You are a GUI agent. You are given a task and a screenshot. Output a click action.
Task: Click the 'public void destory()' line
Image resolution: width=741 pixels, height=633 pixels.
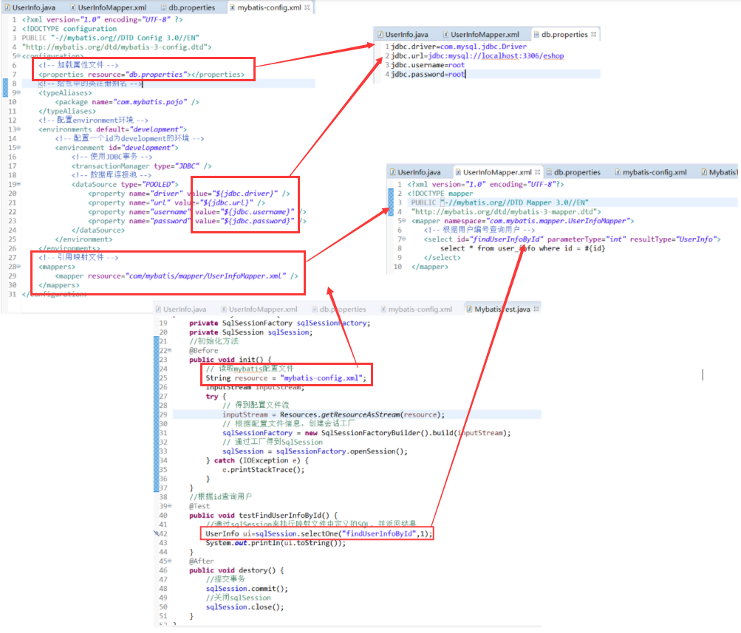tap(236, 571)
